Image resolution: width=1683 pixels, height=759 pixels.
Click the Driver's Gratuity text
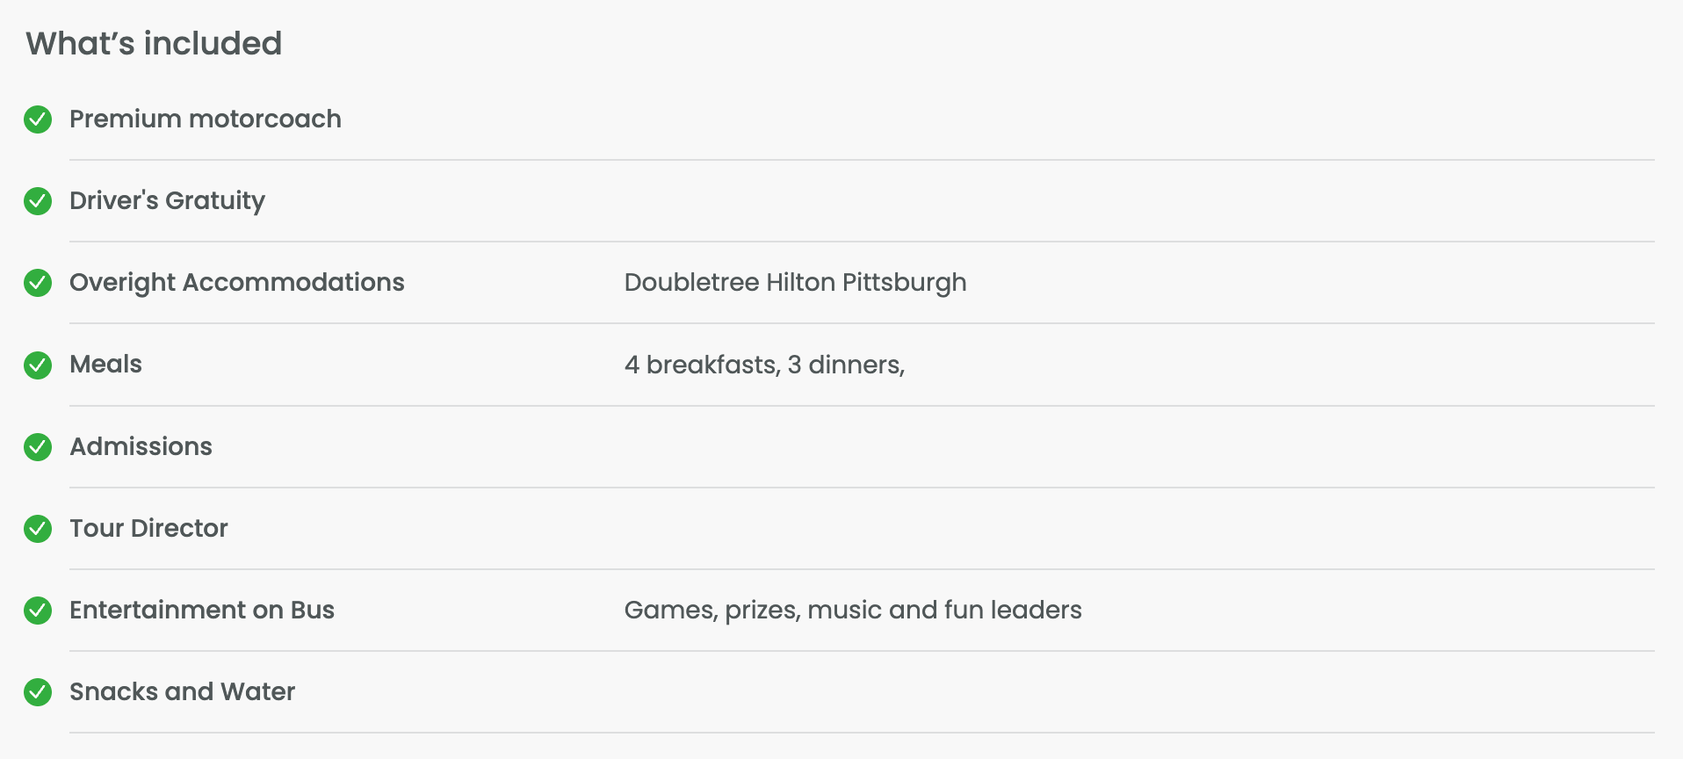[x=167, y=201]
